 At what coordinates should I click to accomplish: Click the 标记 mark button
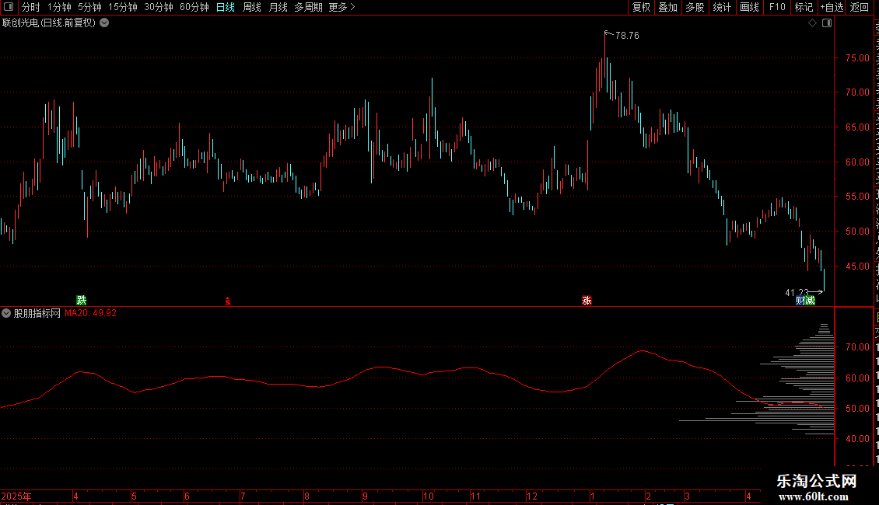click(x=804, y=7)
